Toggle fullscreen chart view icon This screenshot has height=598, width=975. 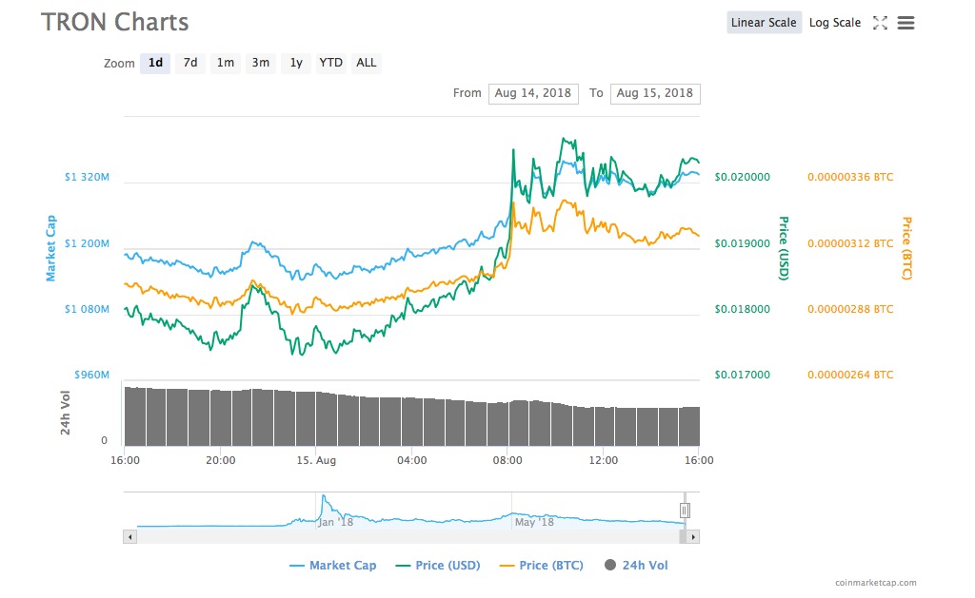pos(880,23)
